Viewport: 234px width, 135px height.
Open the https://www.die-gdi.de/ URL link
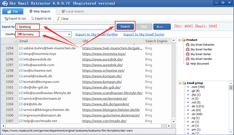[101, 87]
